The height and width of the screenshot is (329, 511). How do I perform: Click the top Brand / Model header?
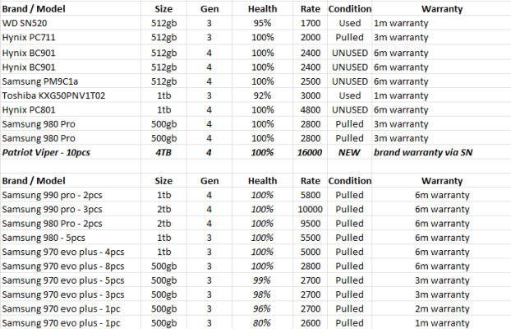pos(71,8)
